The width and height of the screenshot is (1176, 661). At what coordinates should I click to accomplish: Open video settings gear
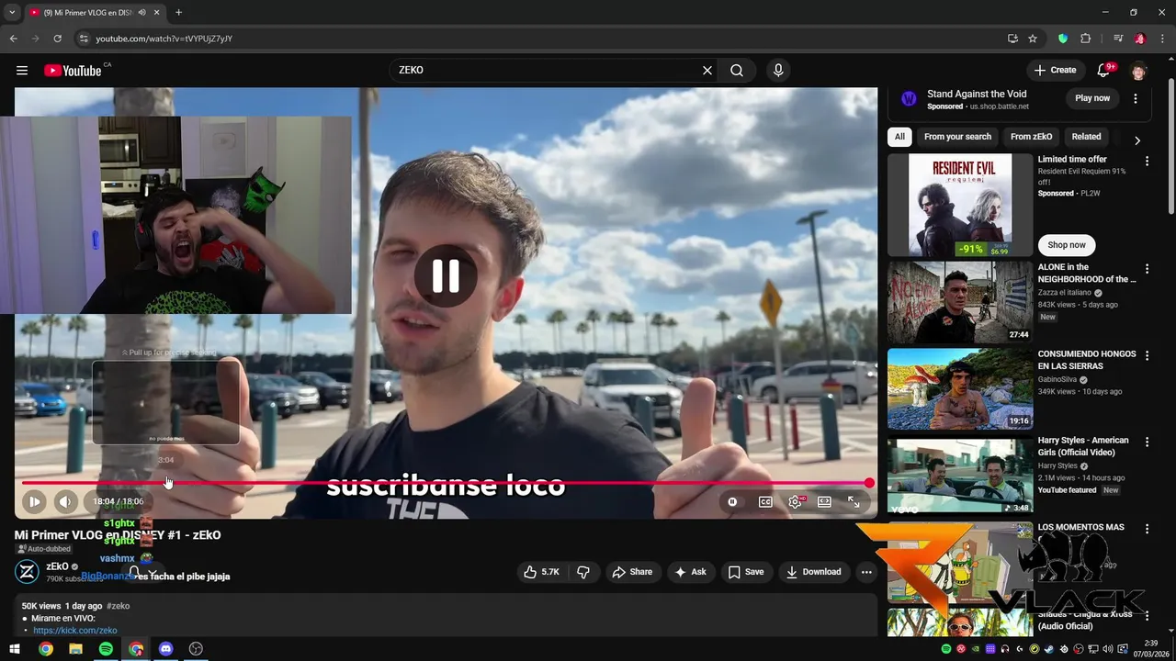tap(796, 501)
